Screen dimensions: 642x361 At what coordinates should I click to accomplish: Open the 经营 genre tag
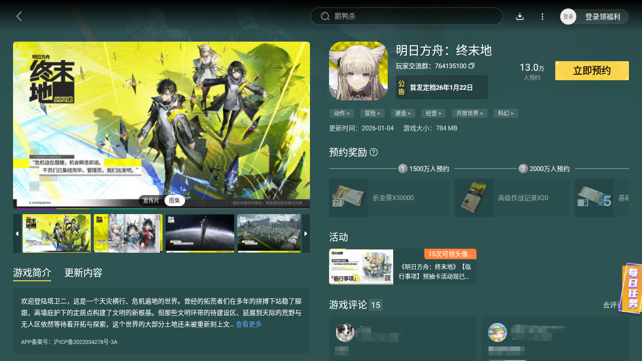(434, 113)
